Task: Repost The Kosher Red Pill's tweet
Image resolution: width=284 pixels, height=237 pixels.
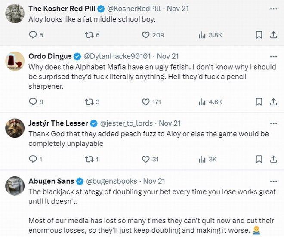Action: 89,35
